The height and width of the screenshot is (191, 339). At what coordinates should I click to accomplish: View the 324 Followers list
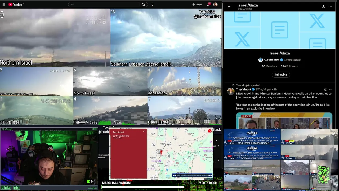tap(289, 66)
